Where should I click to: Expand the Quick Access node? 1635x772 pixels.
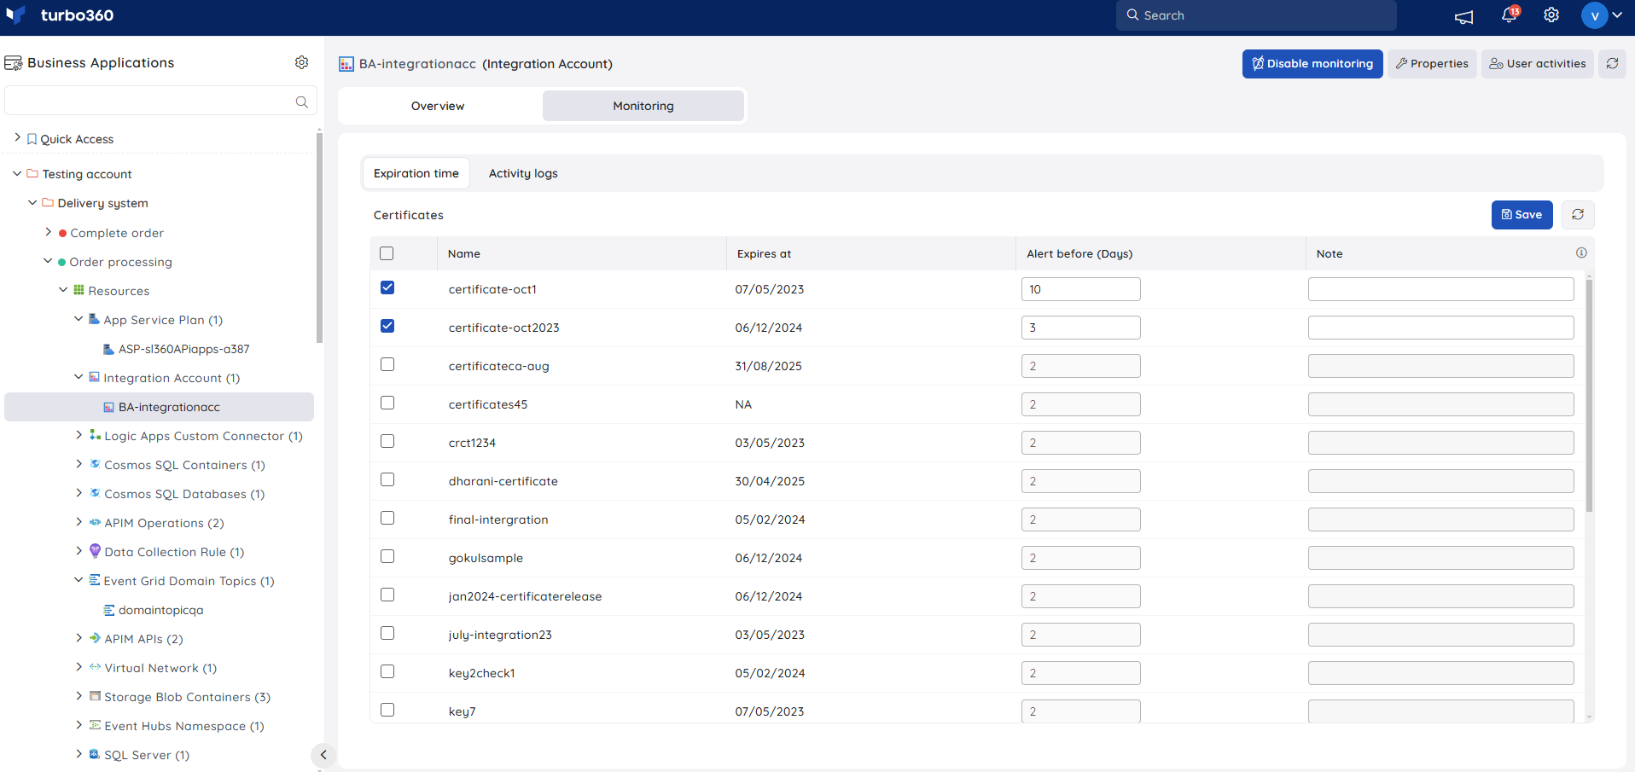pyautogui.click(x=17, y=137)
